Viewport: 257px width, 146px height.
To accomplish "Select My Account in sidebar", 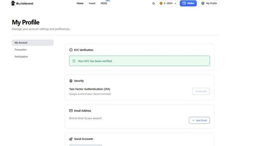I will click(32, 42).
